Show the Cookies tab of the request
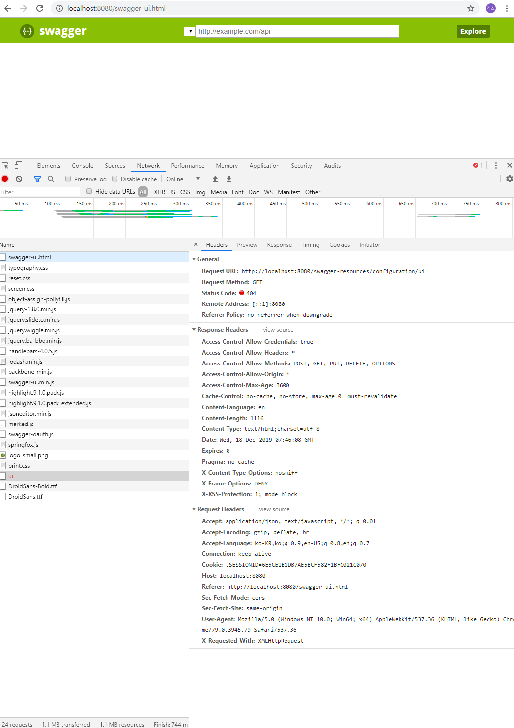 pyautogui.click(x=340, y=245)
